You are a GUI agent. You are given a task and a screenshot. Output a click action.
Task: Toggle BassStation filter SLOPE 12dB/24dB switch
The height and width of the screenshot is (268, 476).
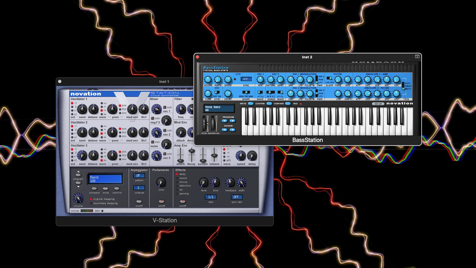coord(329,78)
